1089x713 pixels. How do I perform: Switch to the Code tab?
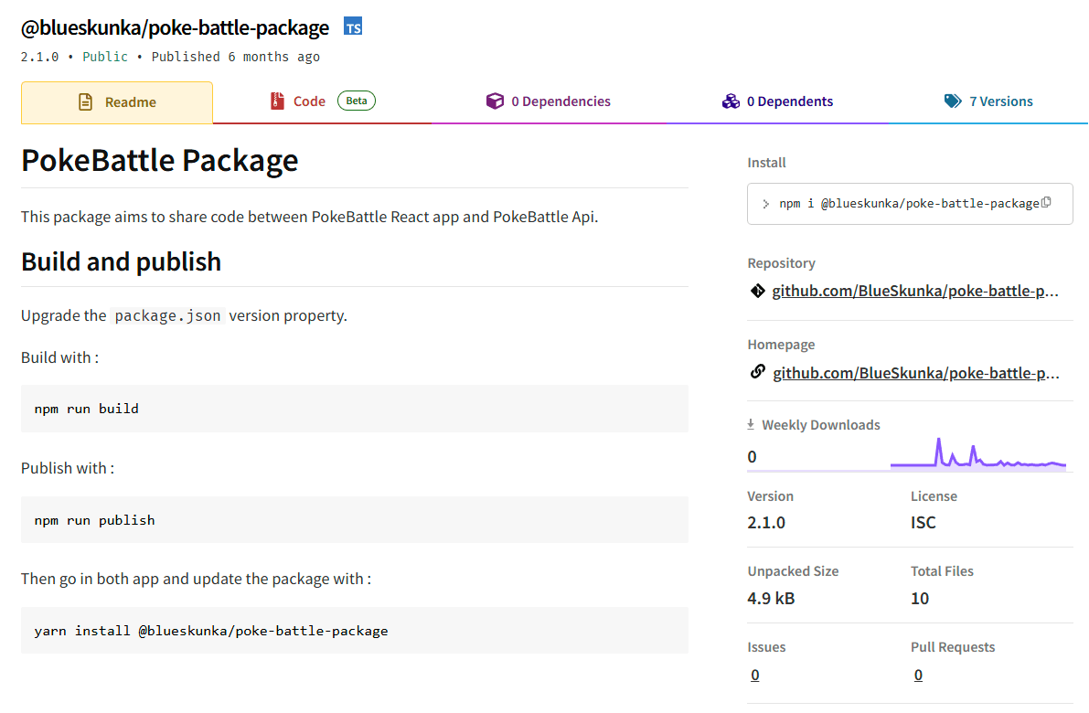[322, 102]
